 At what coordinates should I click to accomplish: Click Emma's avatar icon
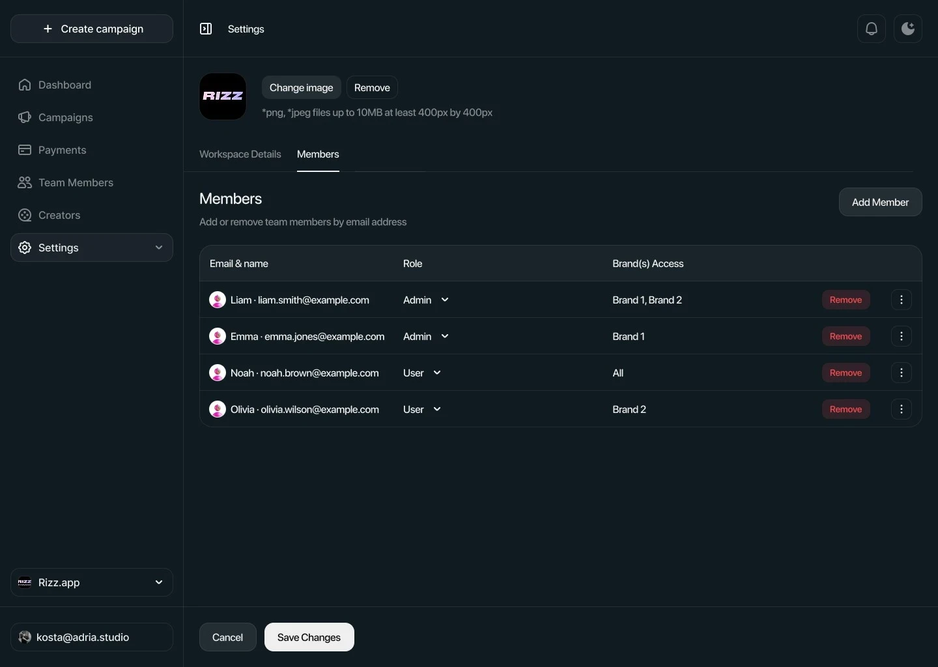tap(218, 336)
